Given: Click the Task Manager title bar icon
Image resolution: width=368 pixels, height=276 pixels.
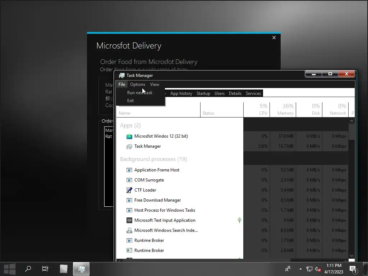Looking at the screenshot, I should [121, 75].
